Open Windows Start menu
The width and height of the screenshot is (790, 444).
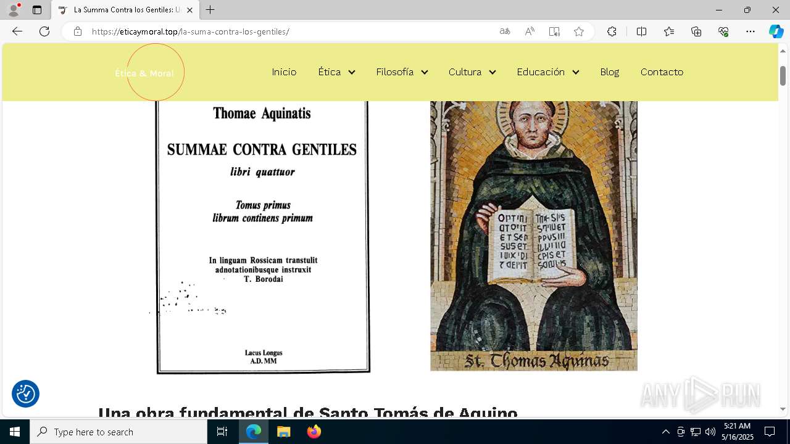15,432
